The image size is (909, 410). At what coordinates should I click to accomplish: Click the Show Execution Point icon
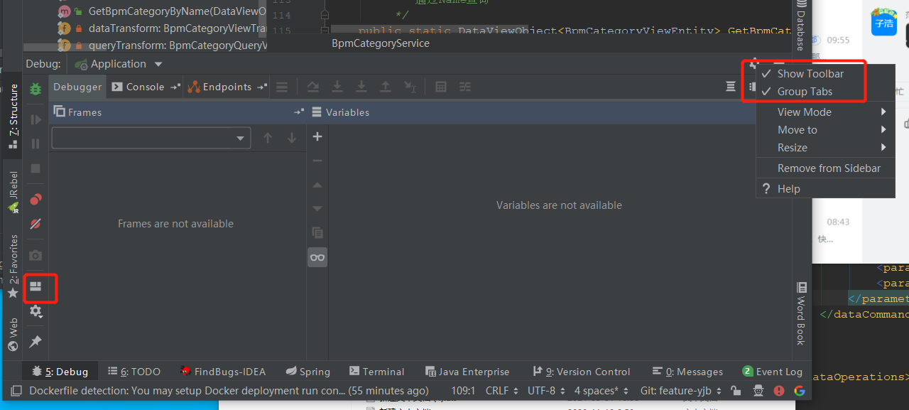pos(282,87)
